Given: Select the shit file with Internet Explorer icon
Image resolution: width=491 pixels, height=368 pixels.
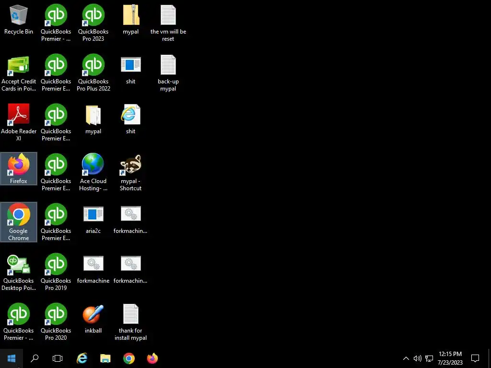Looking at the screenshot, I should coord(130,119).
